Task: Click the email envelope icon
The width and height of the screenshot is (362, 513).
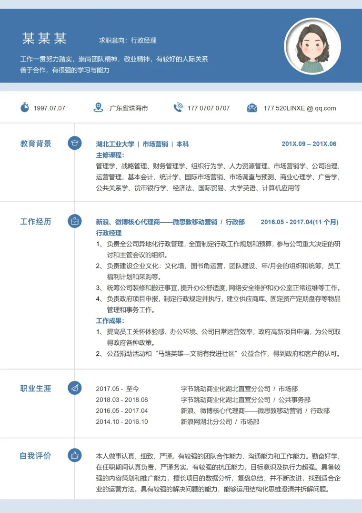Action: pos(252,108)
